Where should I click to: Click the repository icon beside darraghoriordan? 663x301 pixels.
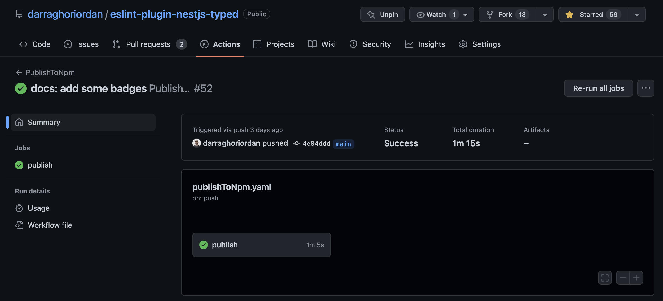click(x=19, y=14)
